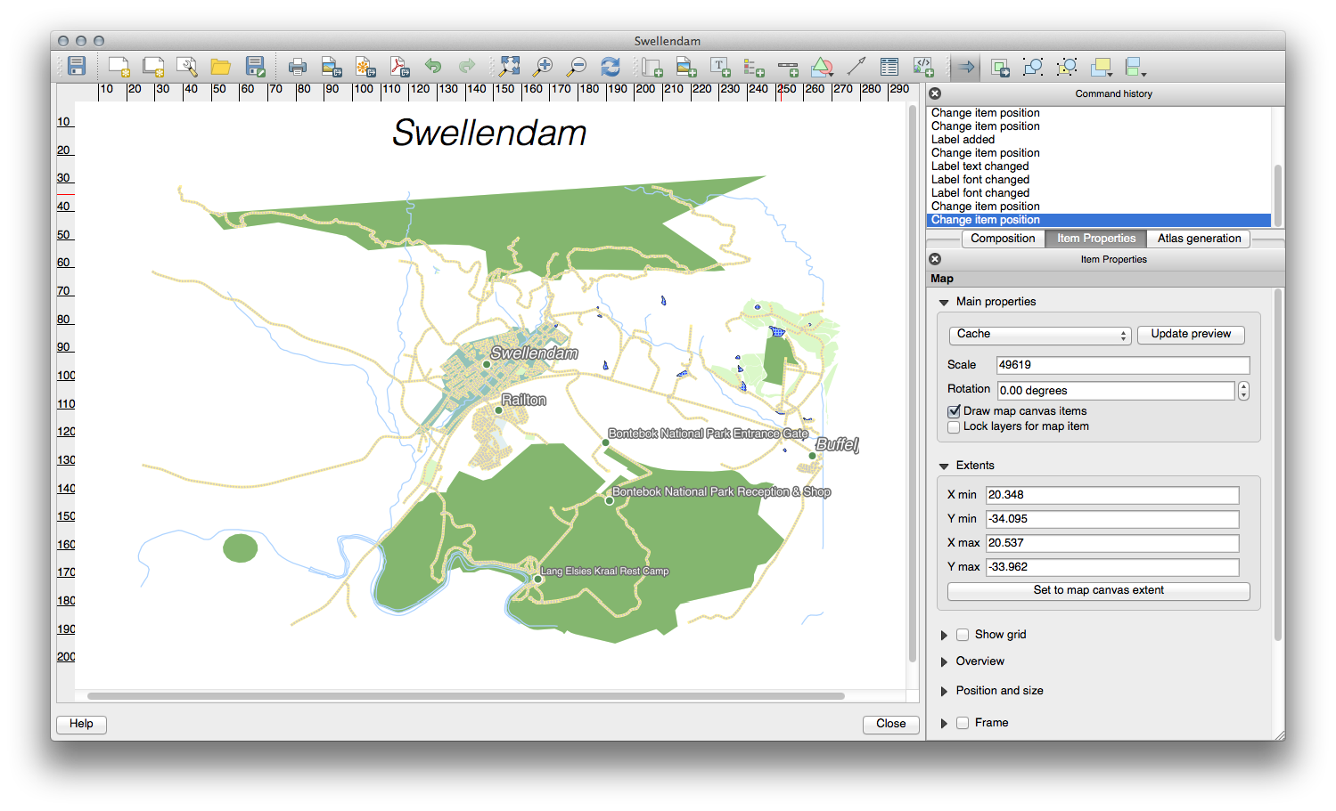Select the Add scalebar tool
Screen dimensions: 1336x811
(x=788, y=67)
